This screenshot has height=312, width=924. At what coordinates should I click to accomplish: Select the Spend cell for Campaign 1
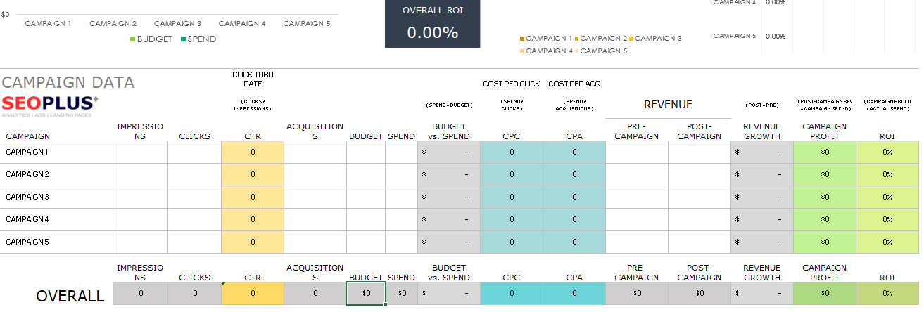(x=401, y=152)
